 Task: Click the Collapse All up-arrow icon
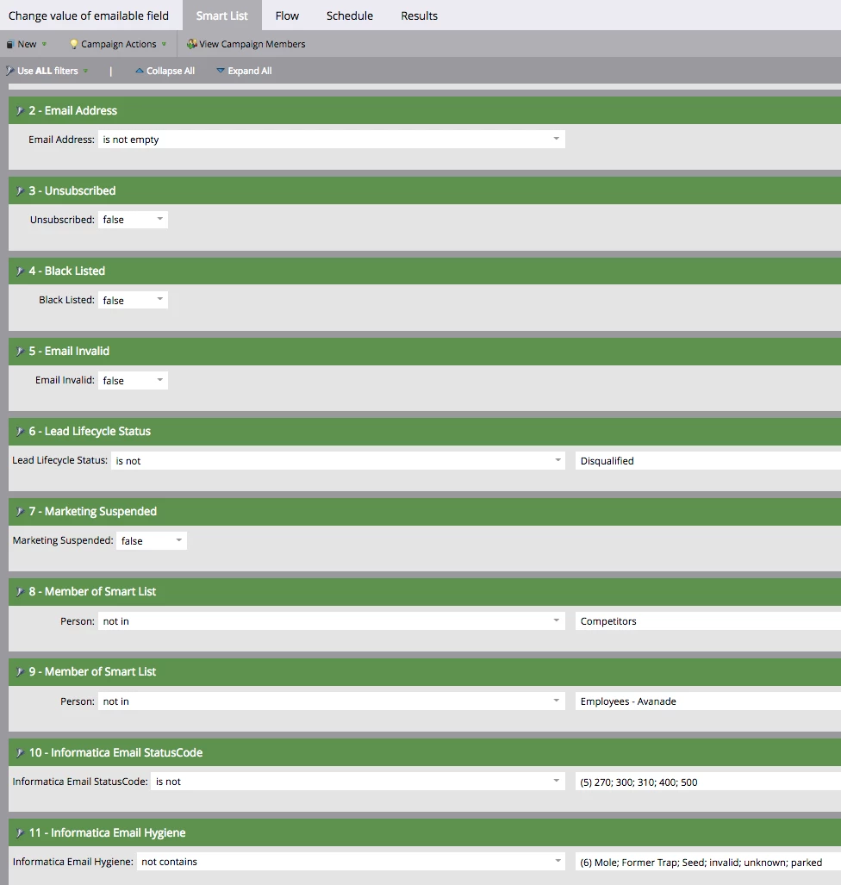[x=140, y=71]
